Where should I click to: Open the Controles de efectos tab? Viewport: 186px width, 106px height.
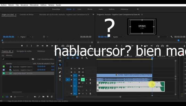click(x=27, y=14)
